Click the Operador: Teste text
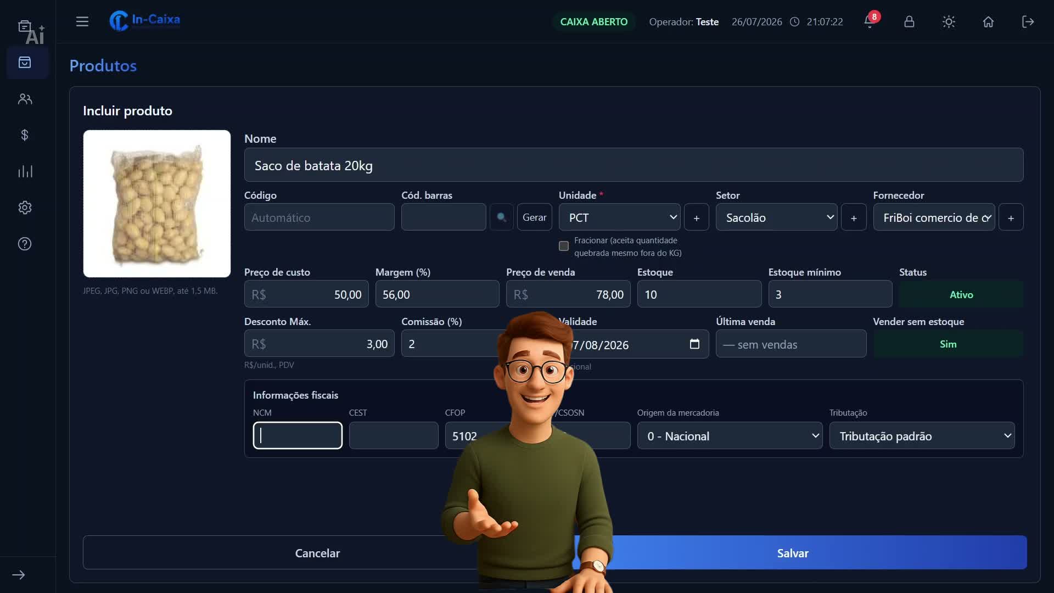The width and height of the screenshot is (1054, 593). coord(684,21)
